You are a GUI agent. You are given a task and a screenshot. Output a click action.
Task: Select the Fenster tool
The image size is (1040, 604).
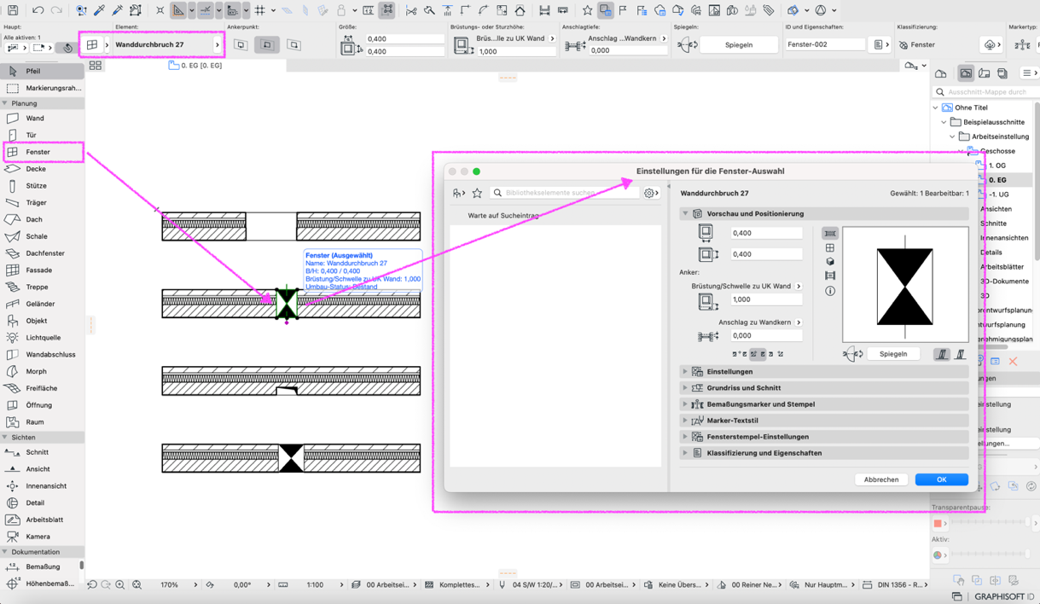(42, 152)
